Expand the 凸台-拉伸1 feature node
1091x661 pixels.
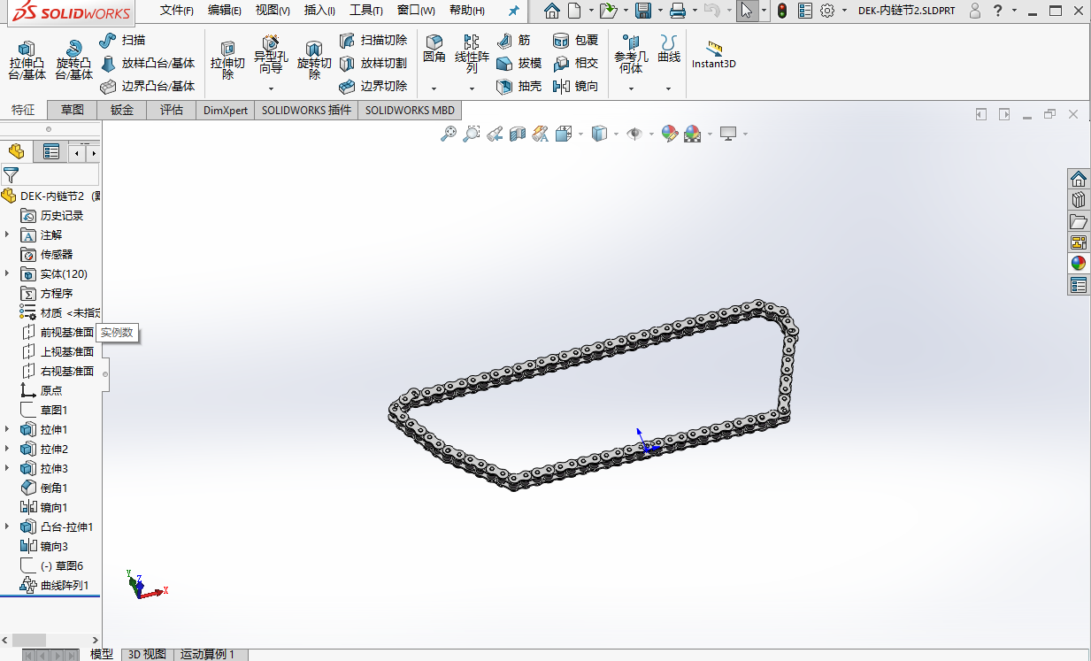[7, 526]
